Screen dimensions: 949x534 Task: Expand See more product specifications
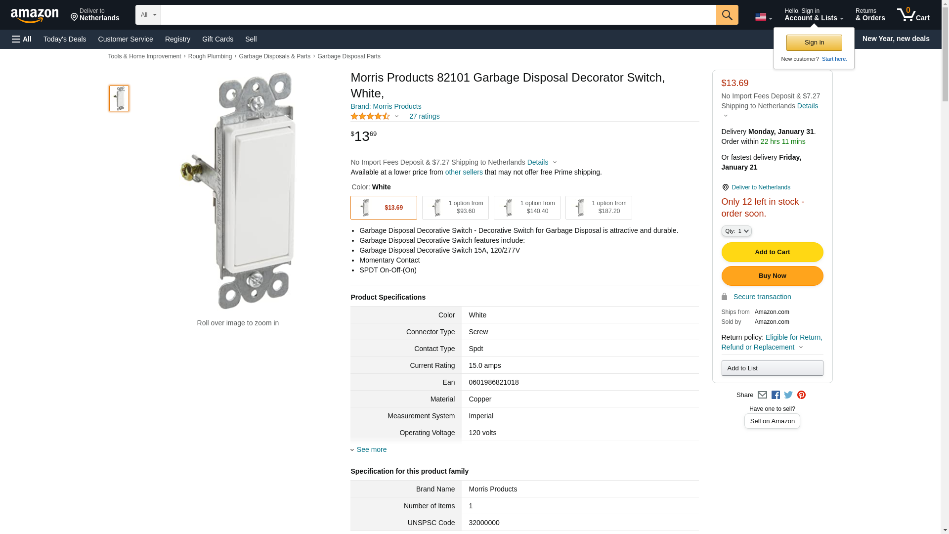[x=371, y=449]
